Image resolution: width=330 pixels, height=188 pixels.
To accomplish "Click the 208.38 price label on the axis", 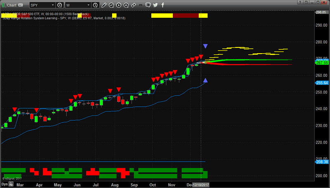I will tap(322, 162).
